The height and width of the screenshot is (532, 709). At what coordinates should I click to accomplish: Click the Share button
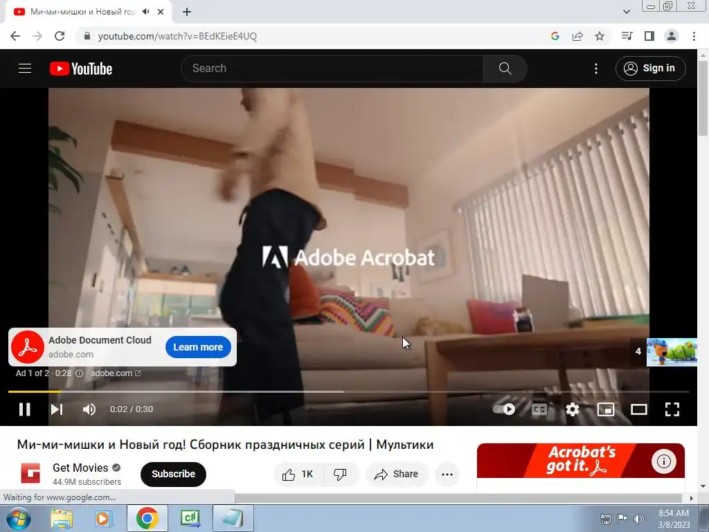coord(396,474)
